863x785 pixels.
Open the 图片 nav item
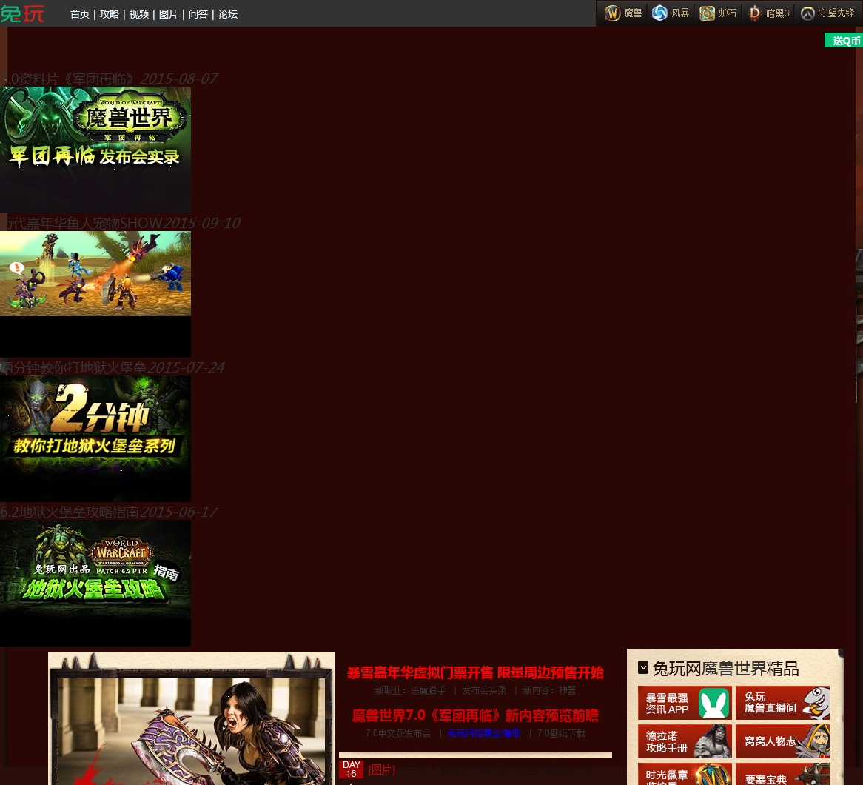169,14
